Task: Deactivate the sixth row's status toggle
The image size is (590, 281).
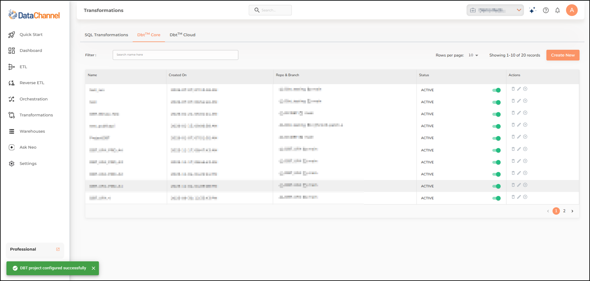Action: [496, 150]
